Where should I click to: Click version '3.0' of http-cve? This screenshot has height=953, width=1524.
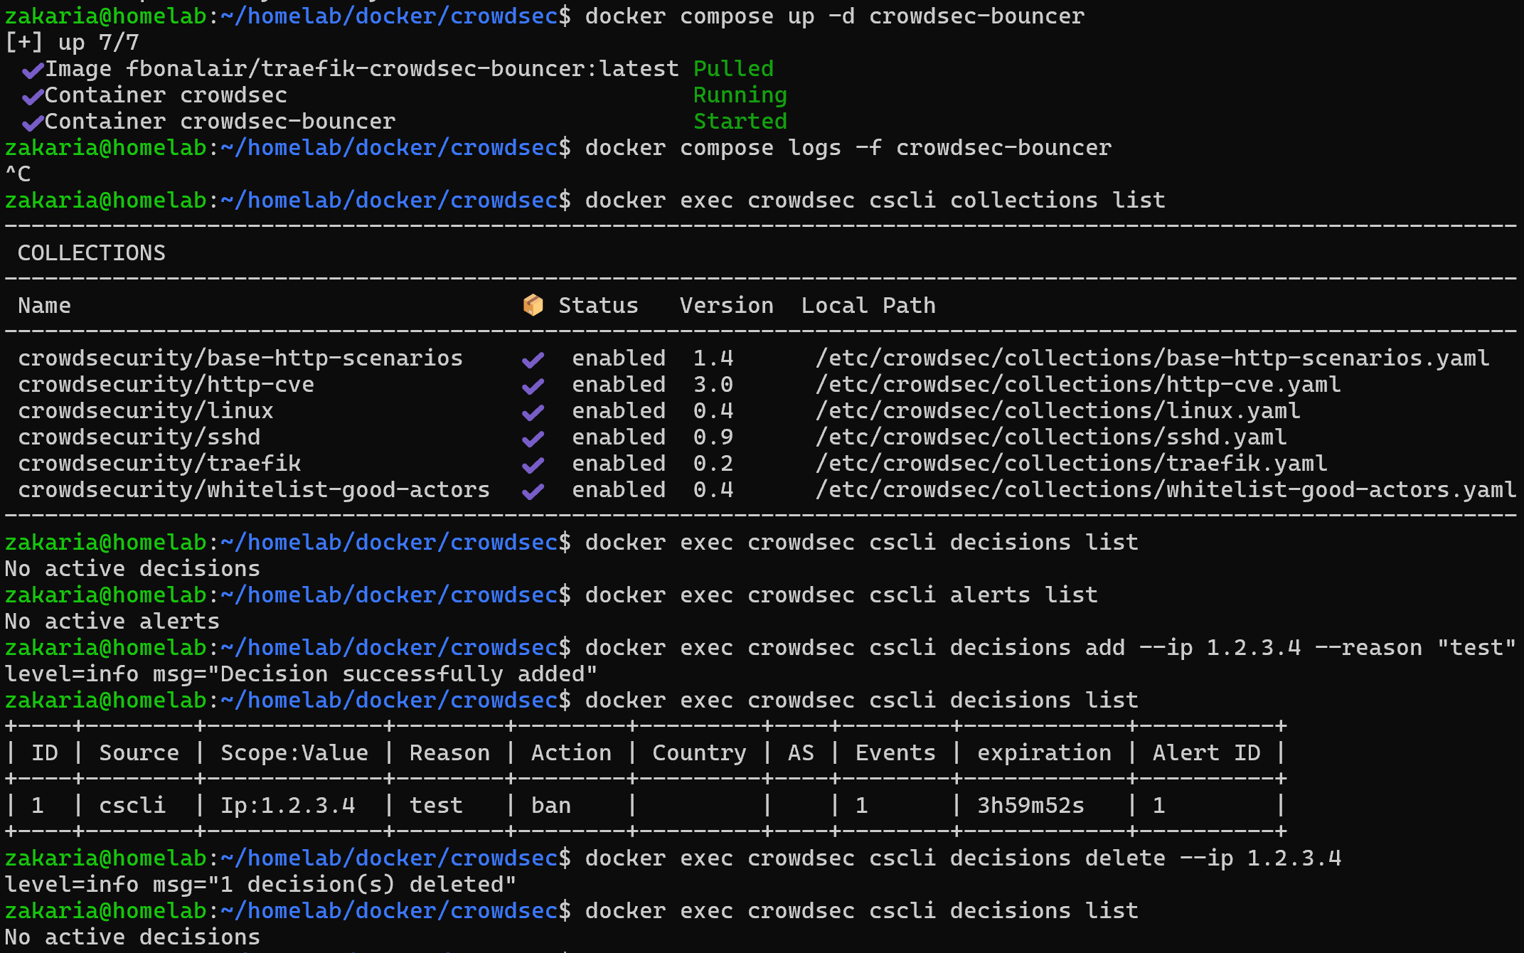[x=713, y=385]
